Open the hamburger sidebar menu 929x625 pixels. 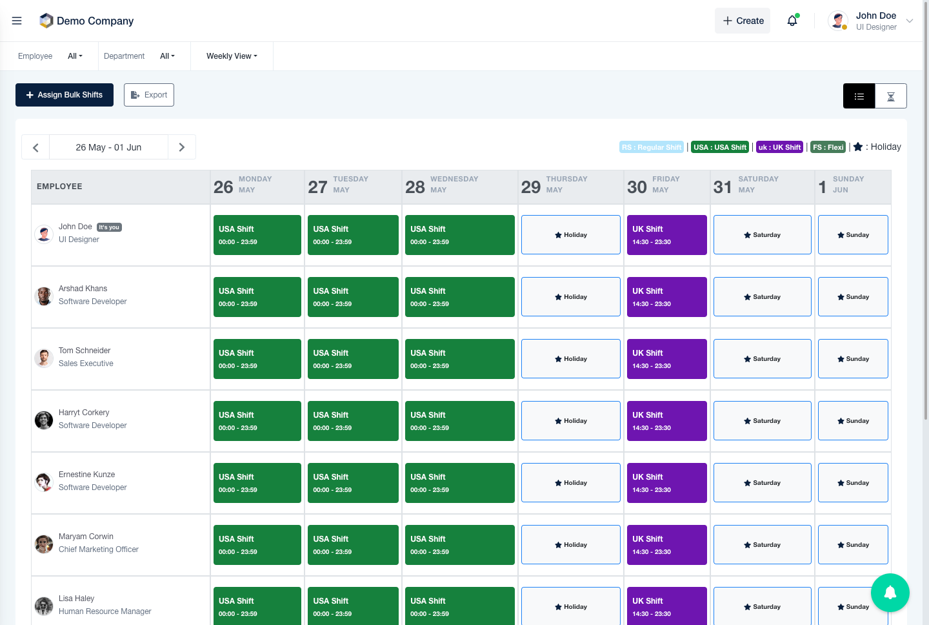pos(17,21)
